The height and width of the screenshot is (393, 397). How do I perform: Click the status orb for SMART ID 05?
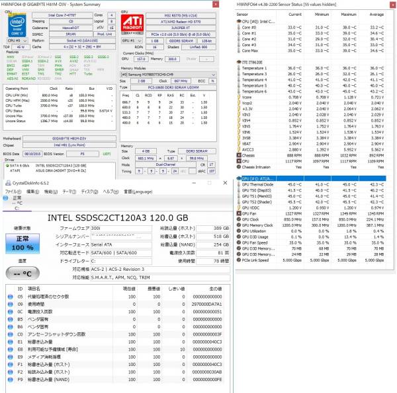pyautogui.click(x=10, y=297)
